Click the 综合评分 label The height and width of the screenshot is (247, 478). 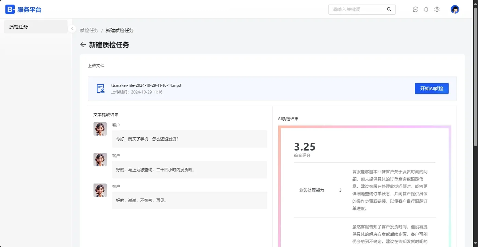point(302,155)
